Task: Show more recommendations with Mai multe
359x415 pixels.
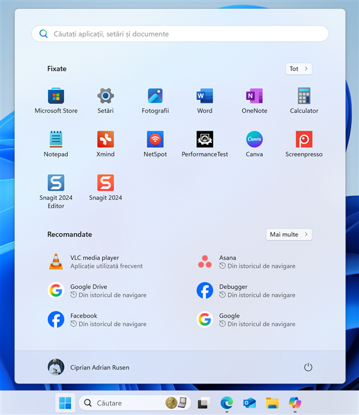Action: (289, 234)
